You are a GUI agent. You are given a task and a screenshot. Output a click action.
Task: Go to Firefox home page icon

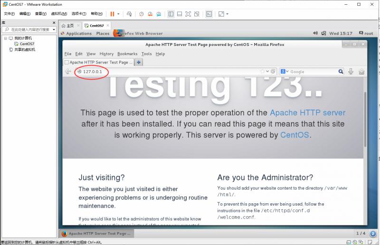point(361,72)
